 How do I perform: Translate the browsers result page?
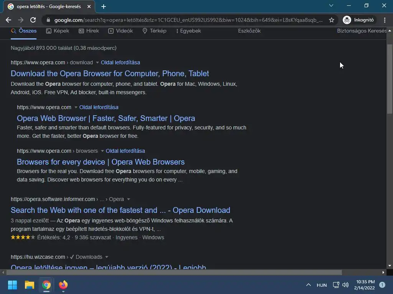125,151
